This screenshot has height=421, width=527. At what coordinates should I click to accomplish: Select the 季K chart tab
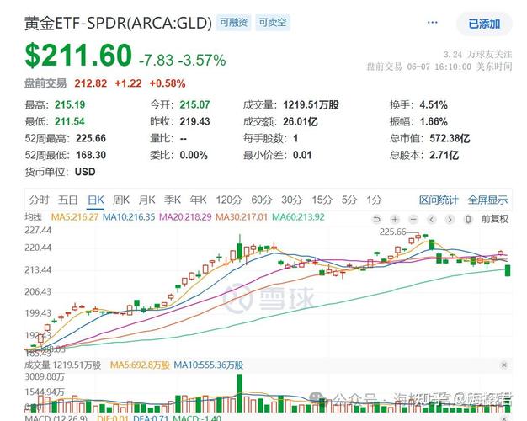pos(173,200)
